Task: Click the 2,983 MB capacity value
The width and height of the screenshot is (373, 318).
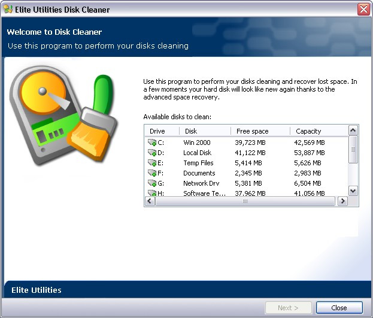Action: point(308,173)
